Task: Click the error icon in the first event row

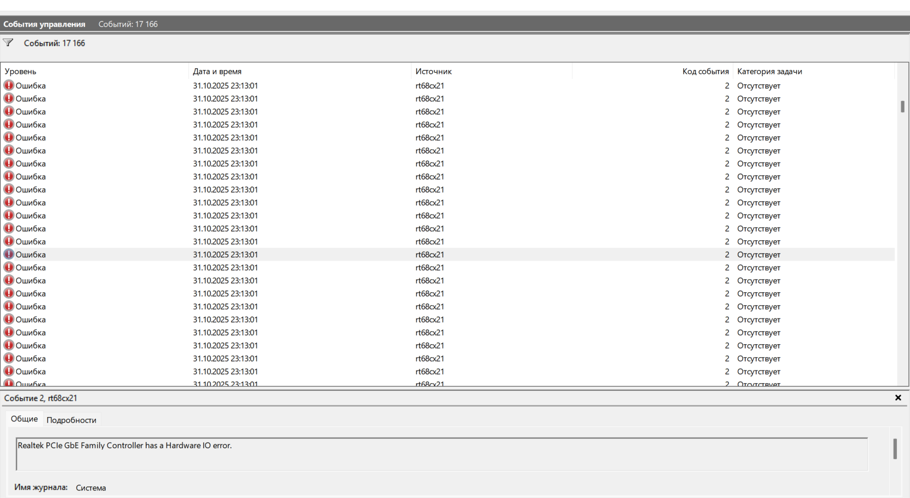Action: tap(9, 85)
